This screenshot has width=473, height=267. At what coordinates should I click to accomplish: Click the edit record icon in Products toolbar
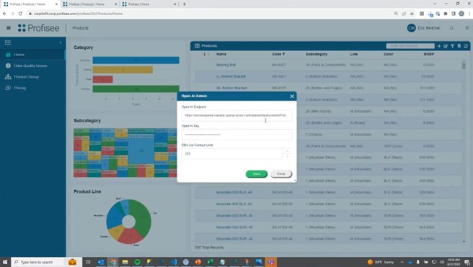(x=446, y=46)
